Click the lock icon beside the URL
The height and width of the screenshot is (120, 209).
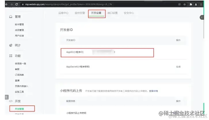[x=23, y=4]
